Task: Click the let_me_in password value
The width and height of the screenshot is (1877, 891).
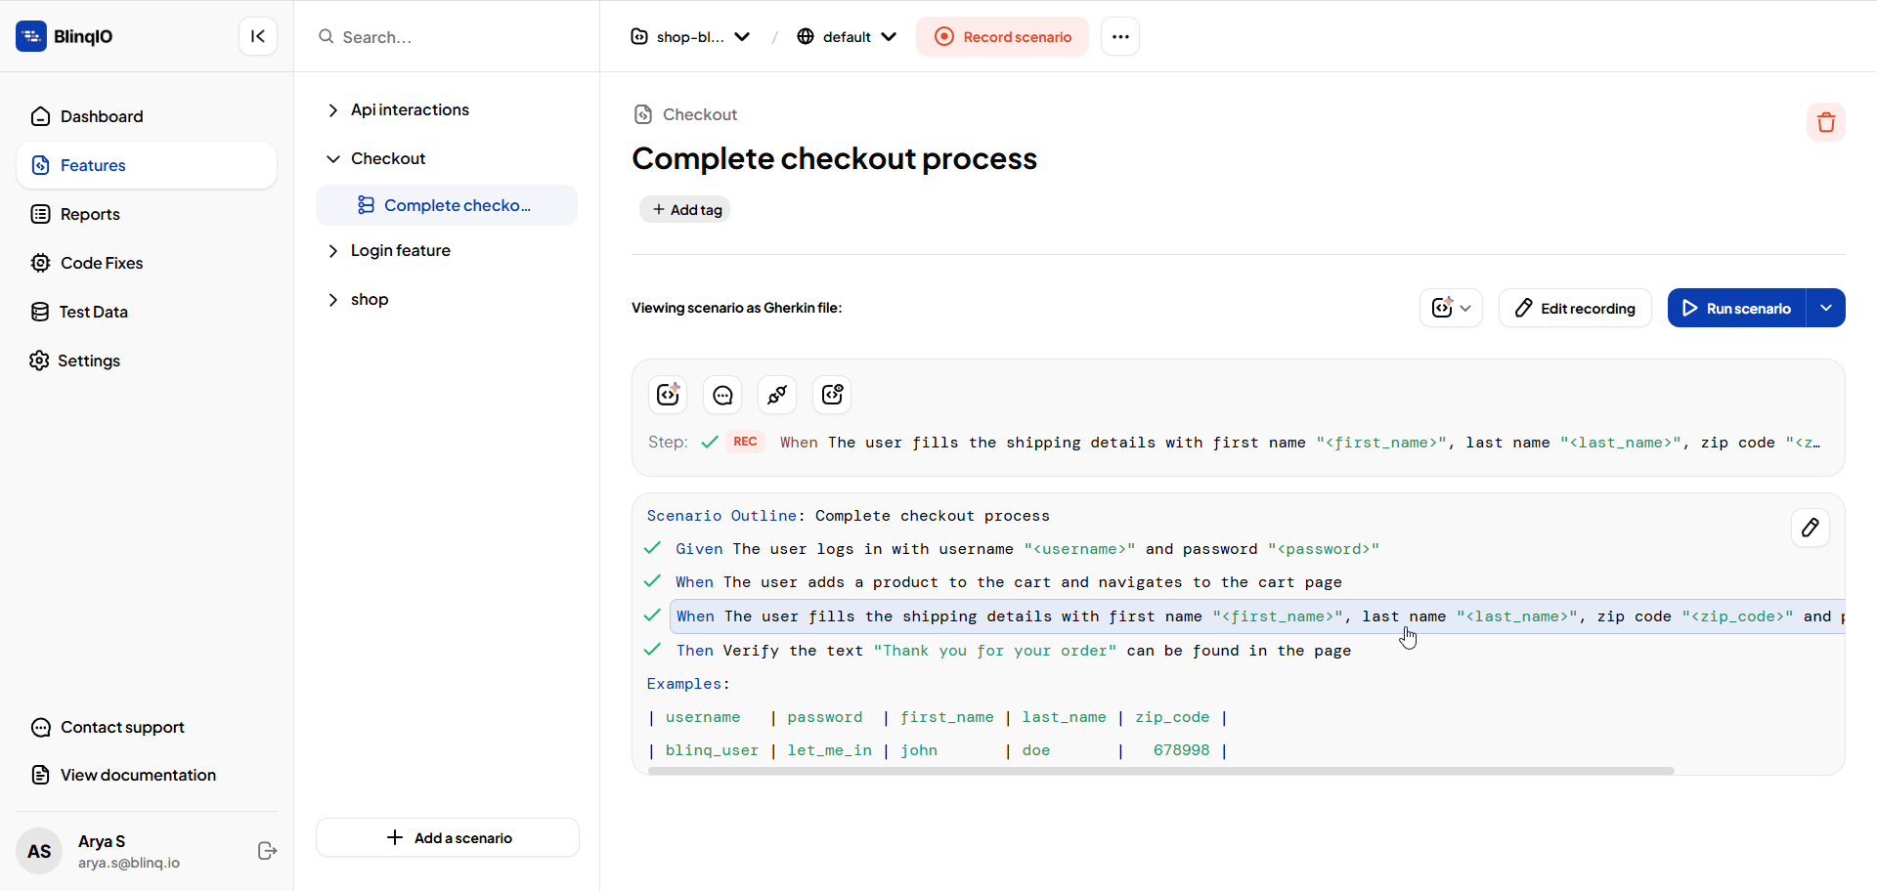Action: pyautogui.click(x=829, y=750)
